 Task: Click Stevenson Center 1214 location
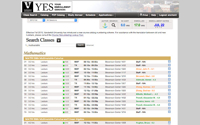click(x=115, y=112)
